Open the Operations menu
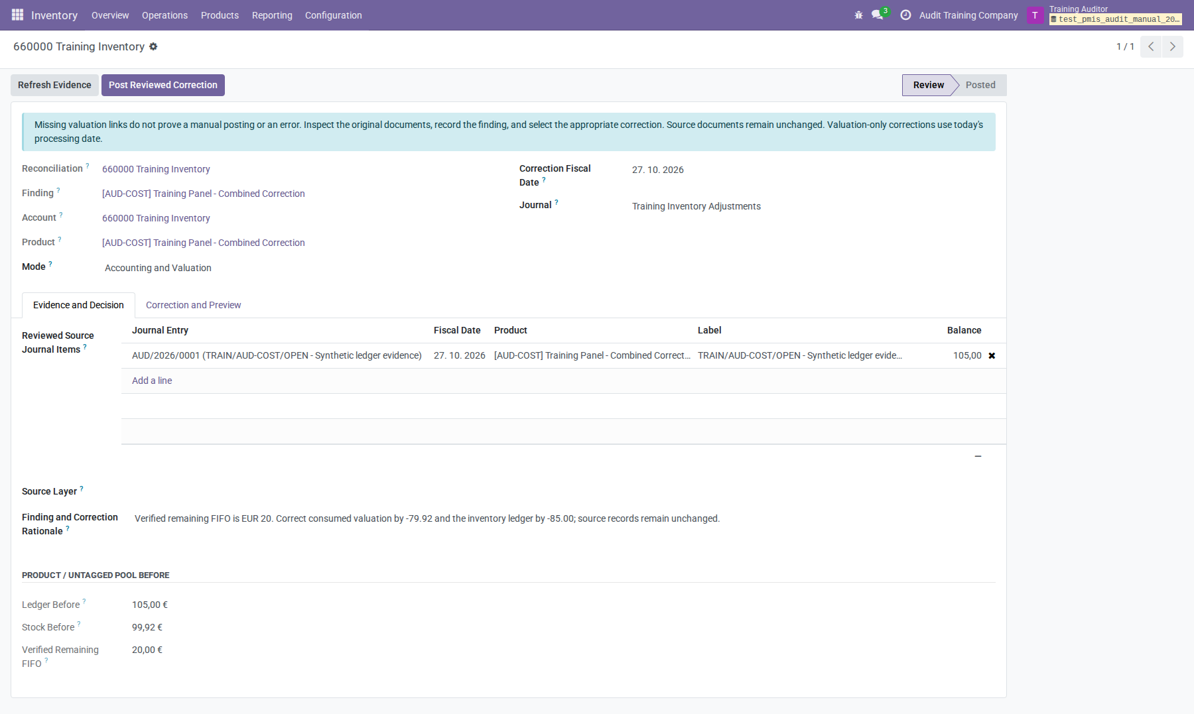Viewport: 1194px width, 714px height. pos(165,15)
